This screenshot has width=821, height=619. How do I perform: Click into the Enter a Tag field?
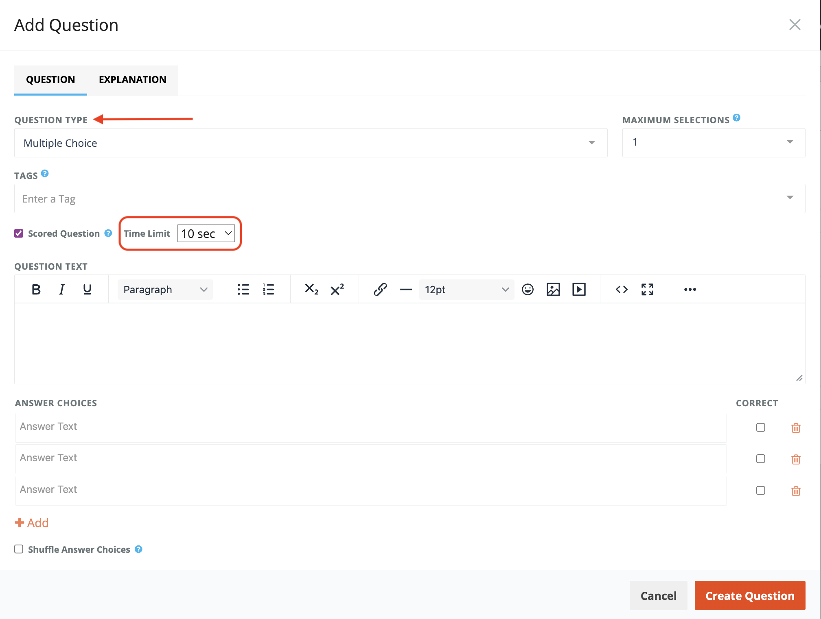[399, 199]
